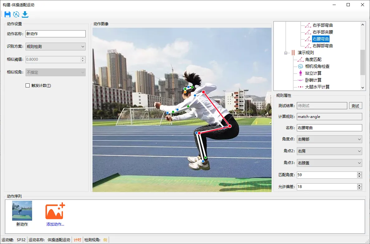370x244 pixels.
Task: Select 右手部夹腰 in the rule tree
Action: point(323,32)
